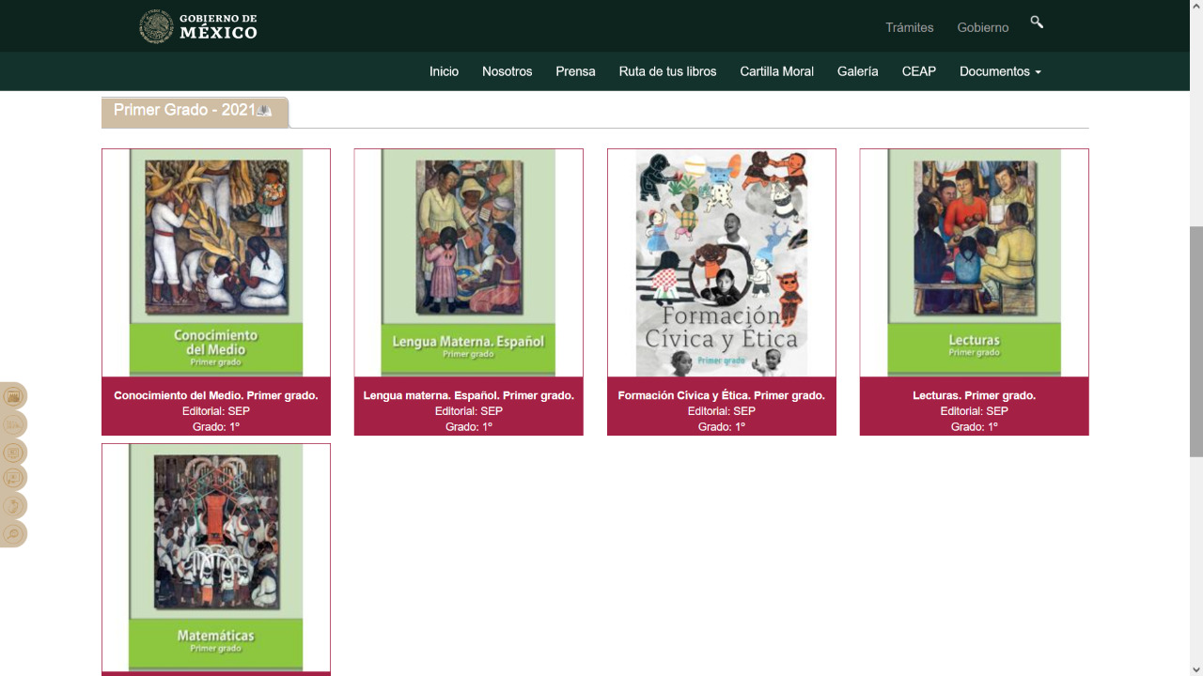Image resolution: width=1203 pixels, height=676 pixels.
Task: Click the open book icon beside Primer Grado
Action: coord(264,111)
